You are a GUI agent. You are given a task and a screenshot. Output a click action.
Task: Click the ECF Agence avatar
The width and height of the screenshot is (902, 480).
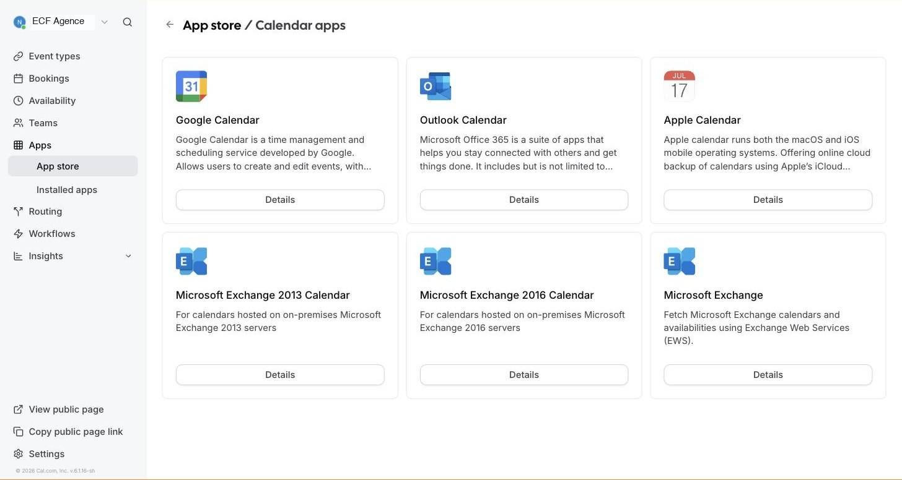pyautogui.click(x=19, y=22)
